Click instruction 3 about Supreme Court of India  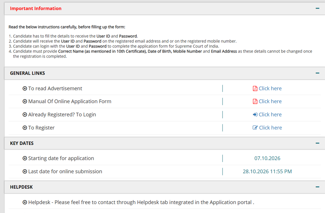click(116, 46)
